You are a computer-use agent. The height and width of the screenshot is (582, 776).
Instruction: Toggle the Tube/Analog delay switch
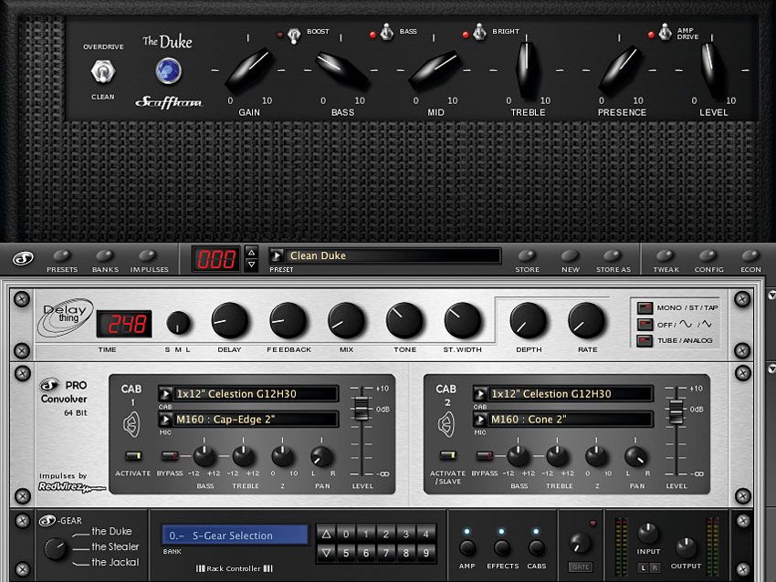click(x=645, y=340)
